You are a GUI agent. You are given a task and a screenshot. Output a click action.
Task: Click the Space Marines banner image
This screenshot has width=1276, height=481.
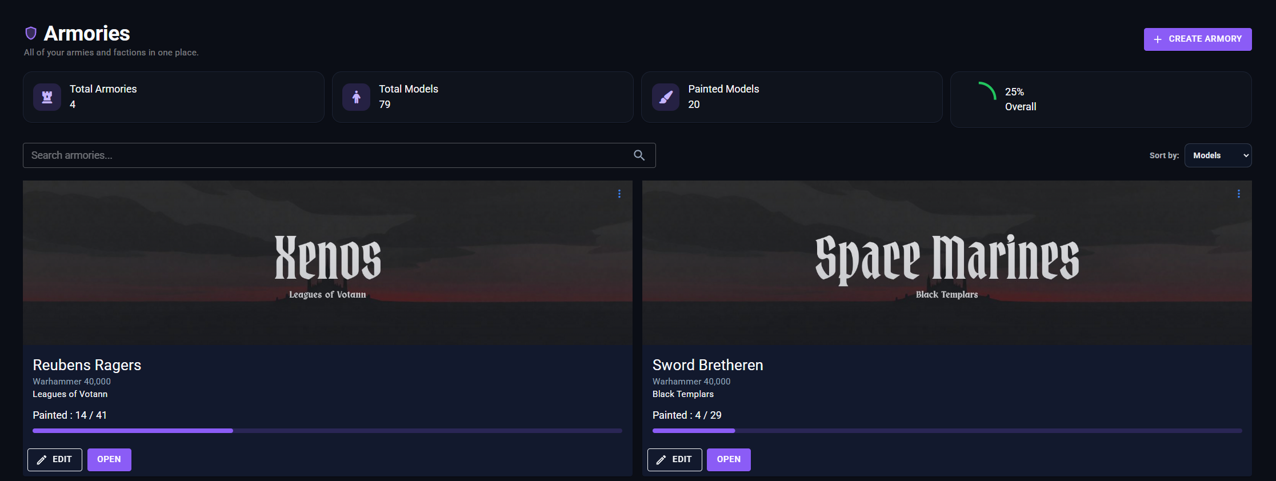click(947, 263)
